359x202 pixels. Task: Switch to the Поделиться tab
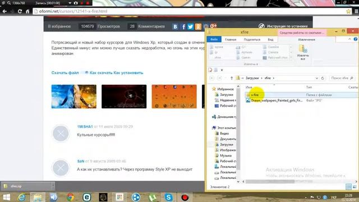[x=252, y=39]
